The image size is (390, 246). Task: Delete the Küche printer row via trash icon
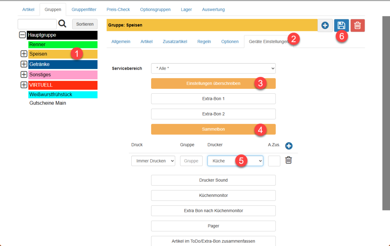click(x=289, y=160)
